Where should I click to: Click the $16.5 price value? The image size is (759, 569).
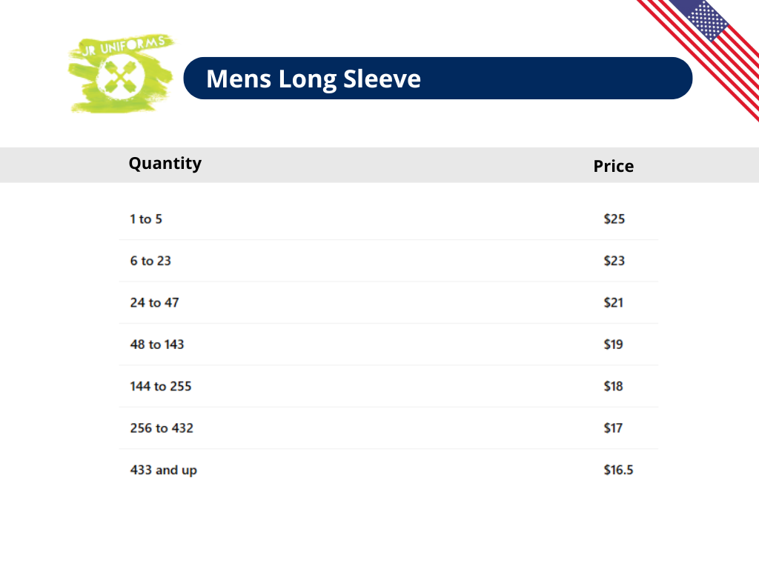click(618, 470)
